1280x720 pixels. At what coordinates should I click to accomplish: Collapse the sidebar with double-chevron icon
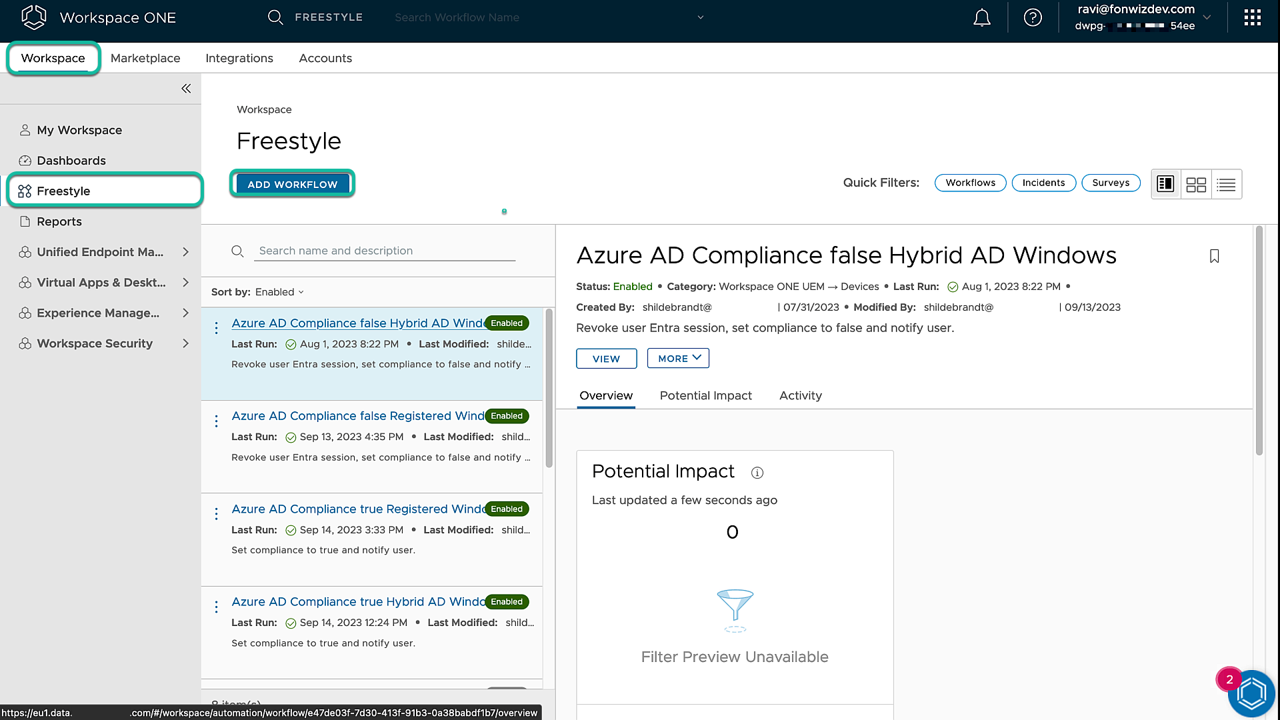point(186,89)
